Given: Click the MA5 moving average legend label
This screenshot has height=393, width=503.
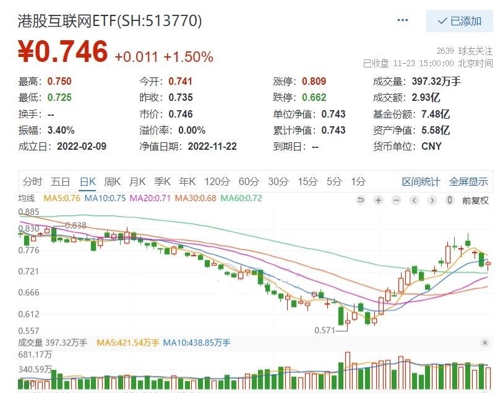Looking at the screenshot, I should [62, 199].
